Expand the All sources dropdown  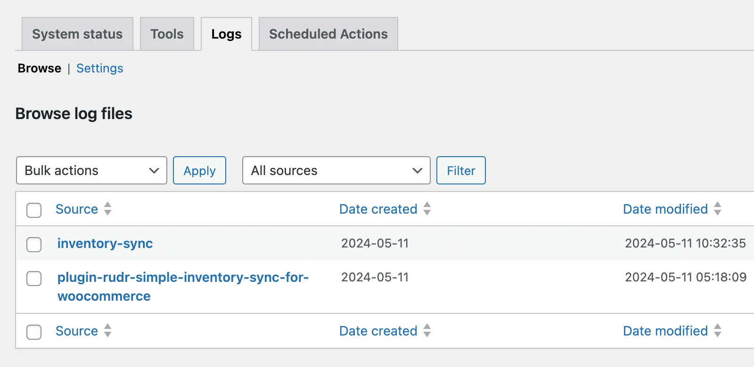pos(336,170)
